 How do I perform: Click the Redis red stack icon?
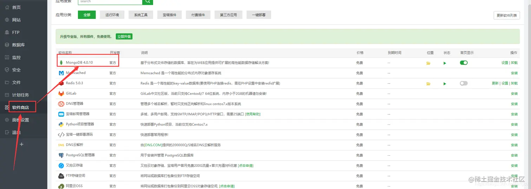[x=61, y=83]
